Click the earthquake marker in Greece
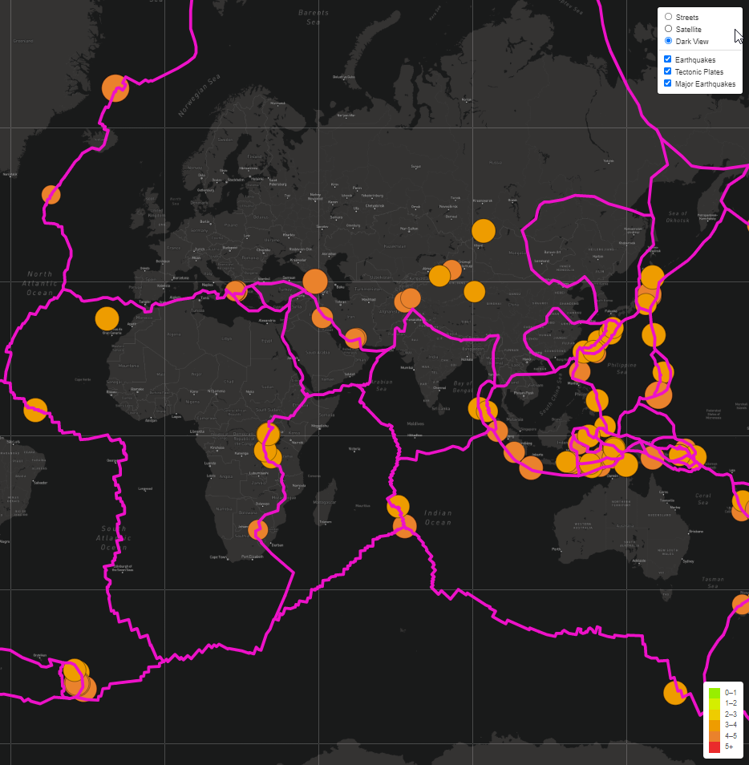749x765 pixels. pos(236,291)
